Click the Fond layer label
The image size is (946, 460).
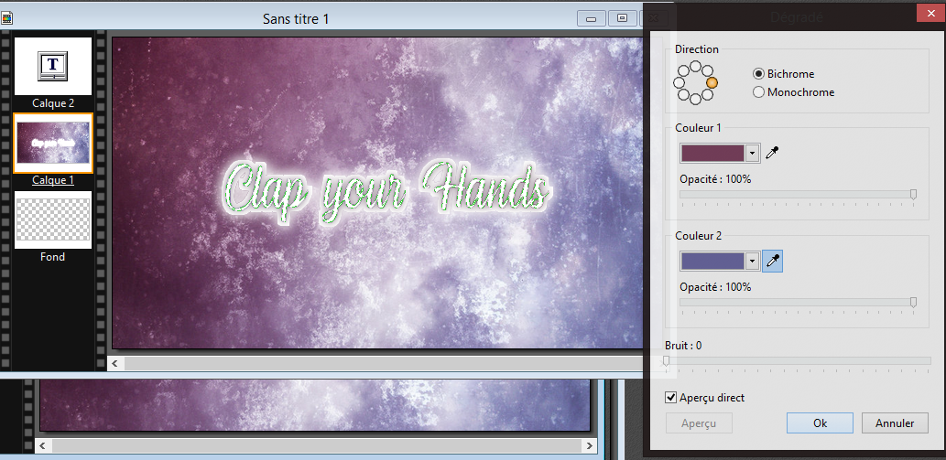[x=52, y=256]
